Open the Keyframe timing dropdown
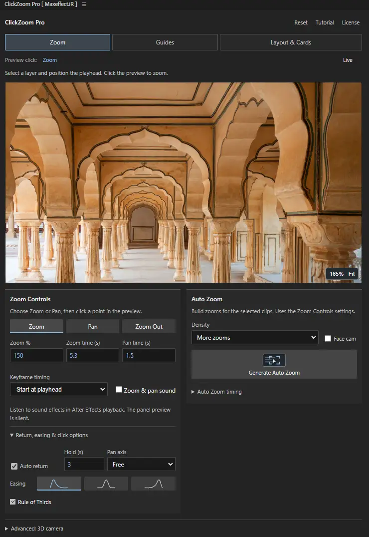Screen dimensions: 369x537 (x=59, y=390)
